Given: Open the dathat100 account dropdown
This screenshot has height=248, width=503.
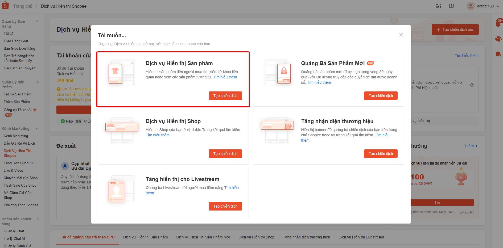Looking at the screenshot, I should point(483,6).
